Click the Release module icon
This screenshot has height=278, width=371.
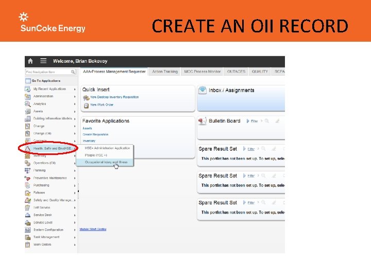coord(28,193)
